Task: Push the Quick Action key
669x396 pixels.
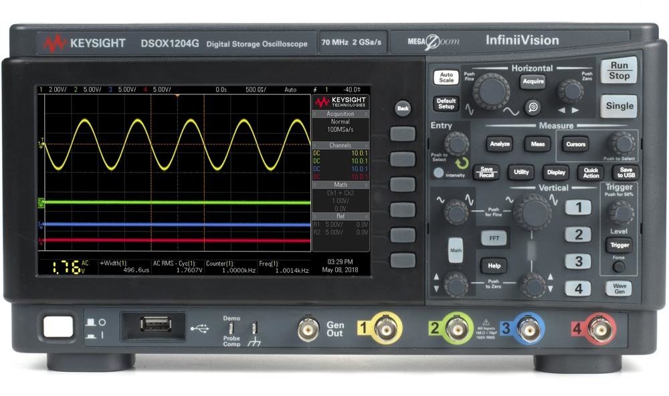Action: (591, 173)
